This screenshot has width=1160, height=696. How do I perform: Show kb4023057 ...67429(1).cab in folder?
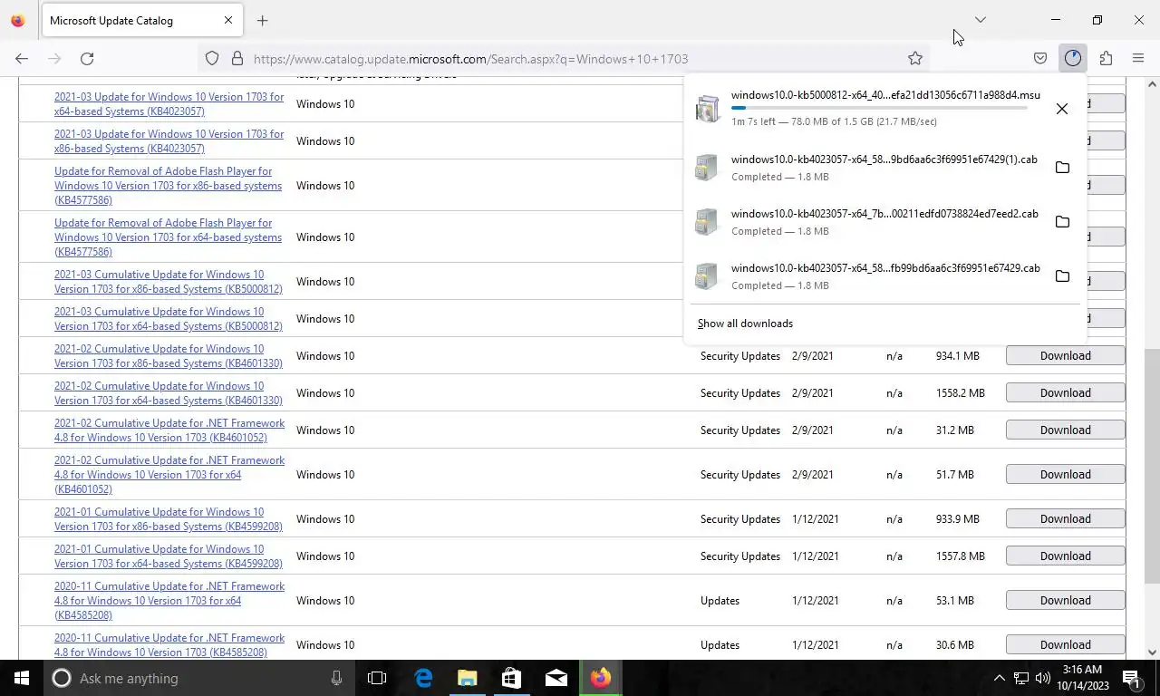[x=1062, y=168]
